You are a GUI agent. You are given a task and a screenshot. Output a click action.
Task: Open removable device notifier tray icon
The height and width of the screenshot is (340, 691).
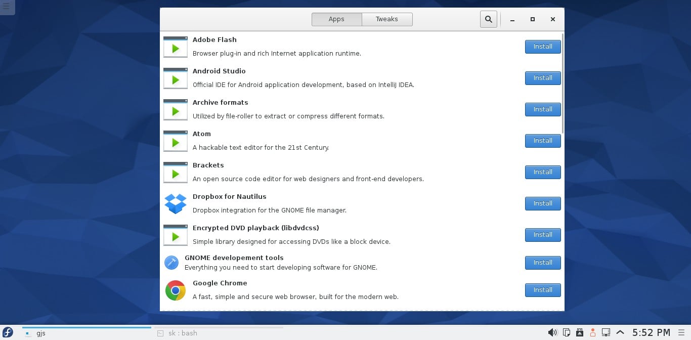(x=580, y=332)
